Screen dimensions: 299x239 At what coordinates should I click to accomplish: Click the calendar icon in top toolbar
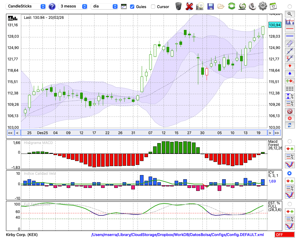click(x=273, y=6)
